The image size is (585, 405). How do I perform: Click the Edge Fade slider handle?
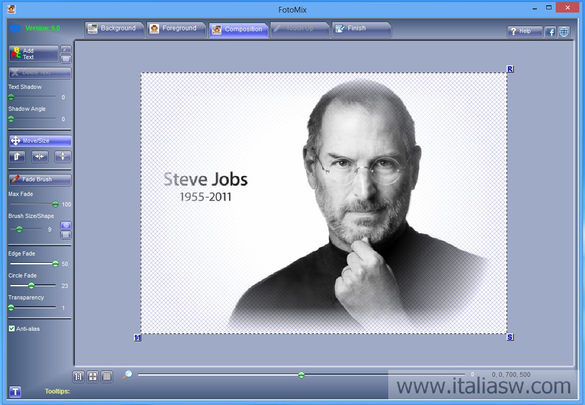55,264
